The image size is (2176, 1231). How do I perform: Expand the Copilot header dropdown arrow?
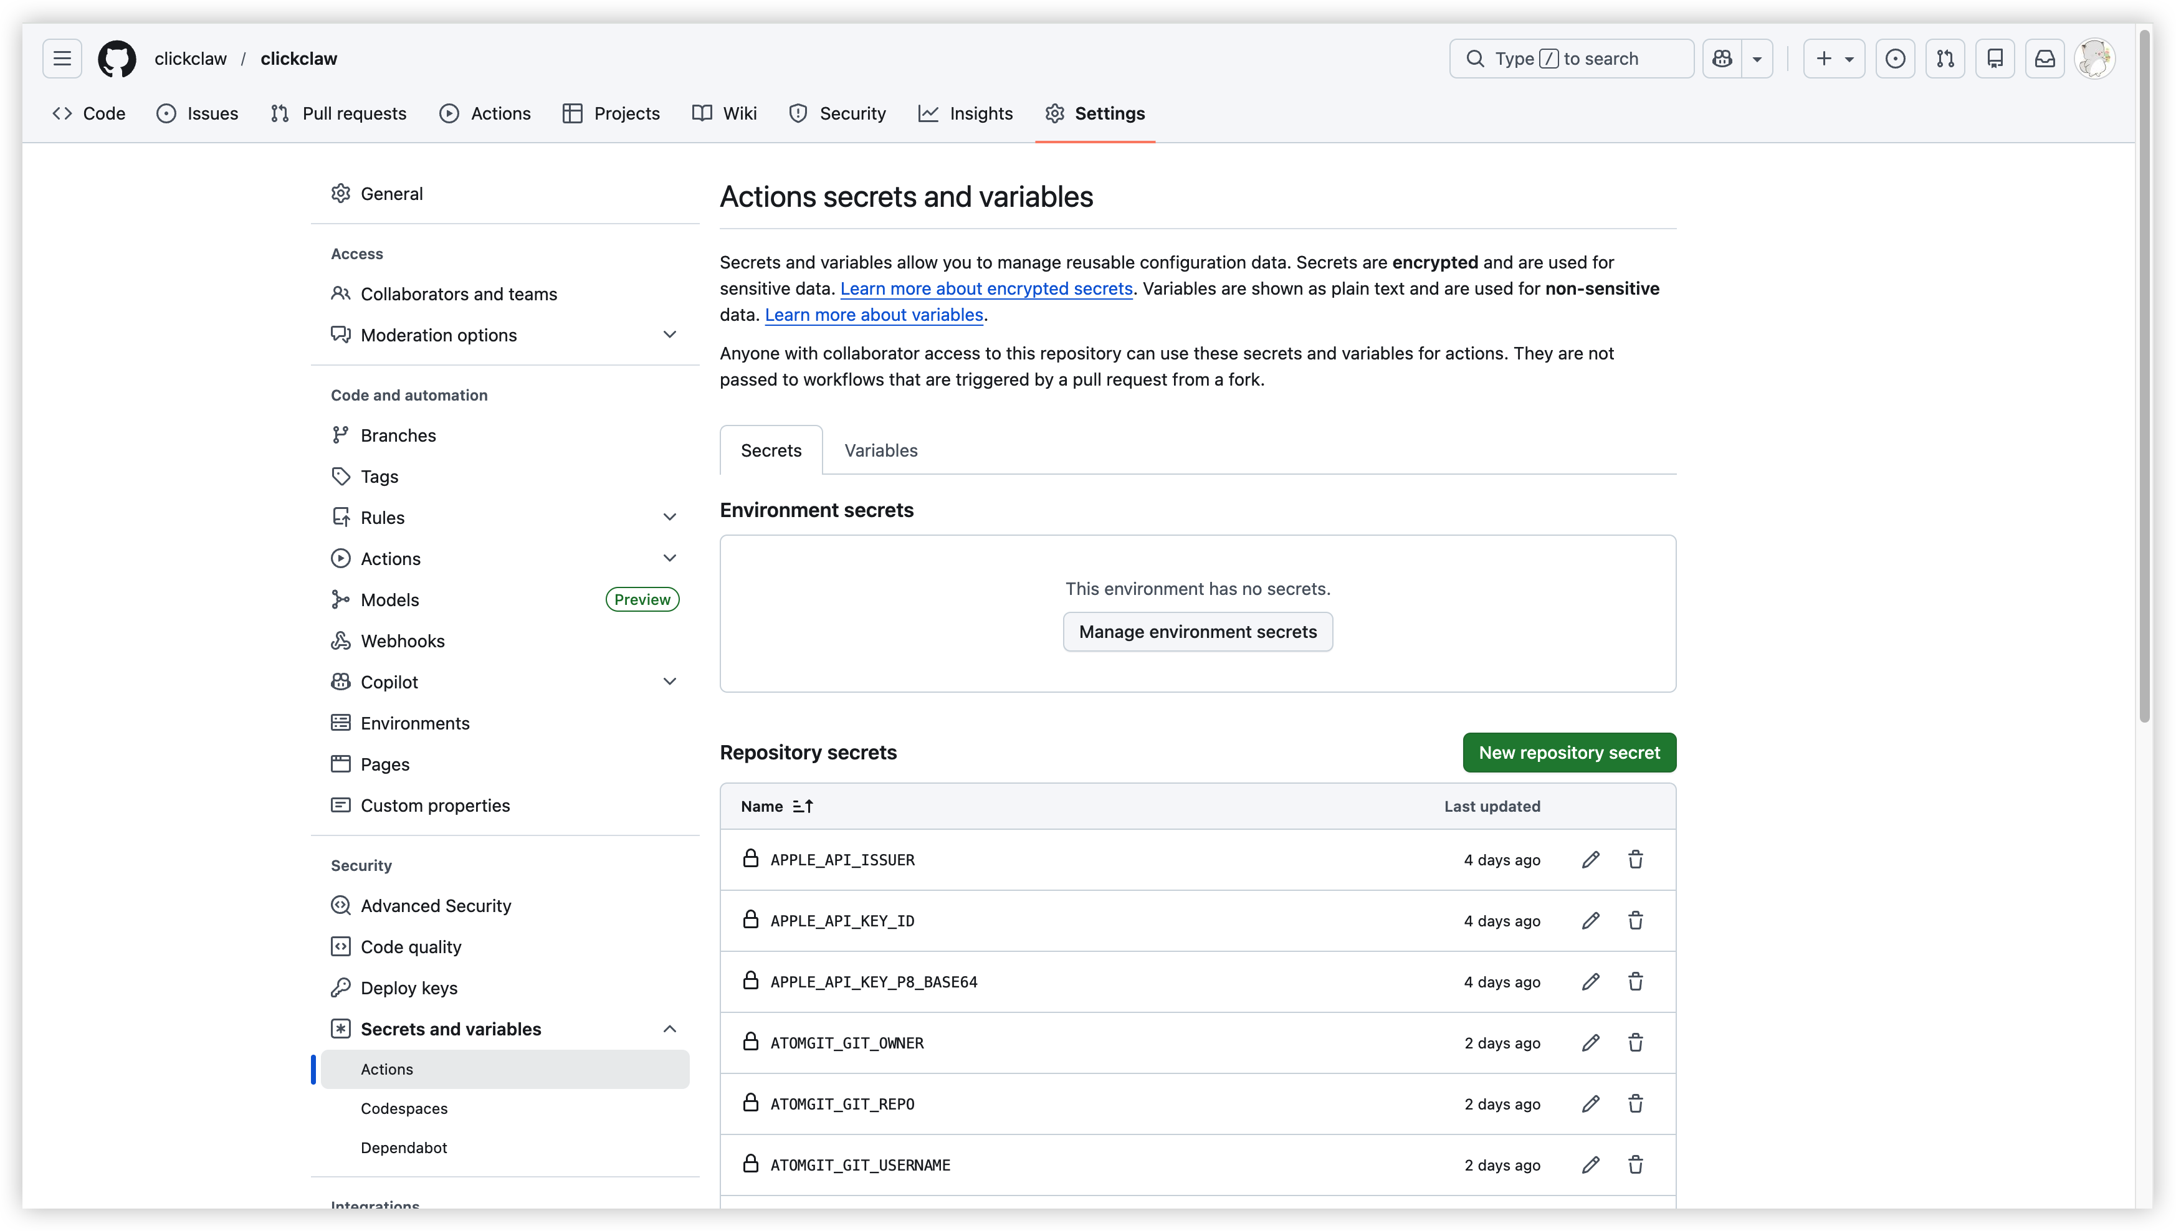click(x=1757, y=59)
